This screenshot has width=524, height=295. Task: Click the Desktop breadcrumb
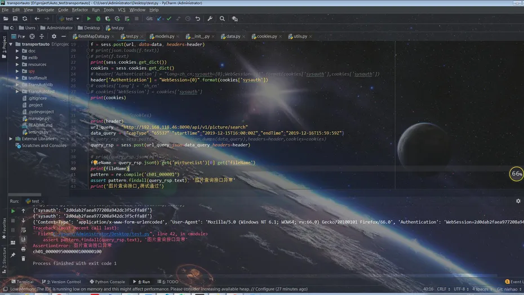pyautogui.click(x=89, y=28)
